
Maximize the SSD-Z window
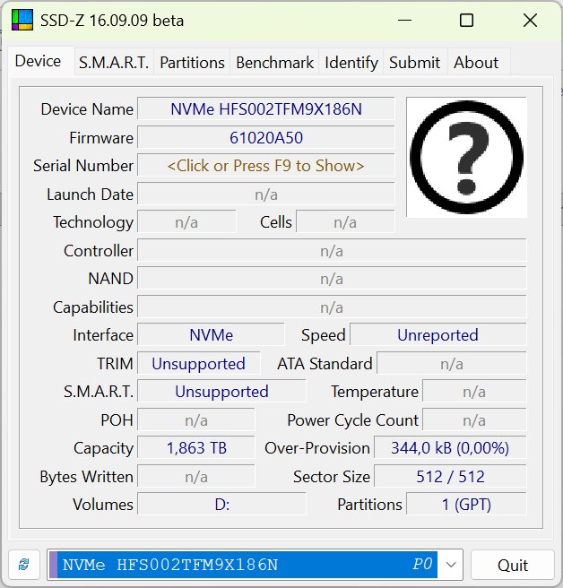tap(466, 21)
